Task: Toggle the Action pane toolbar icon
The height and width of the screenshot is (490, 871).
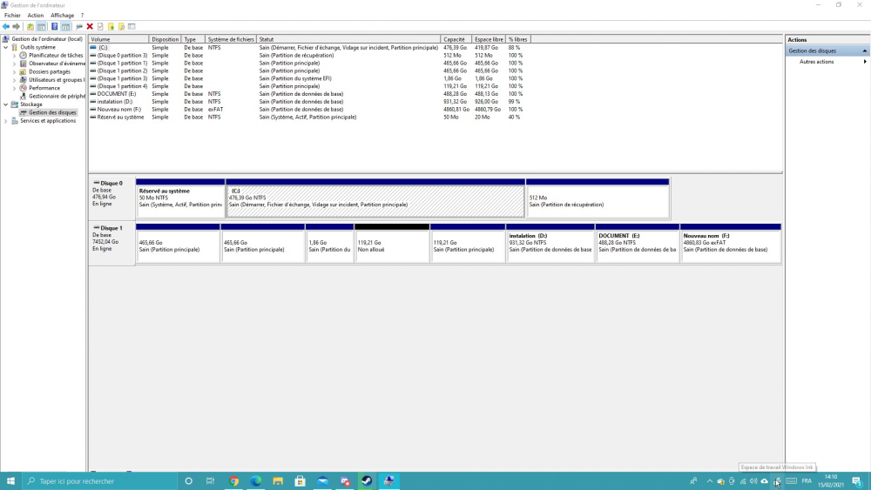Action: (x=65, y=27)
